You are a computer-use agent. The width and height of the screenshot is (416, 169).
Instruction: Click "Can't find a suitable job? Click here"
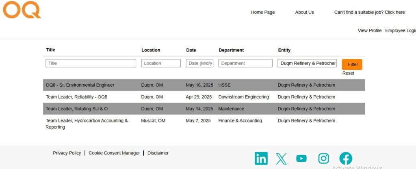369,12
